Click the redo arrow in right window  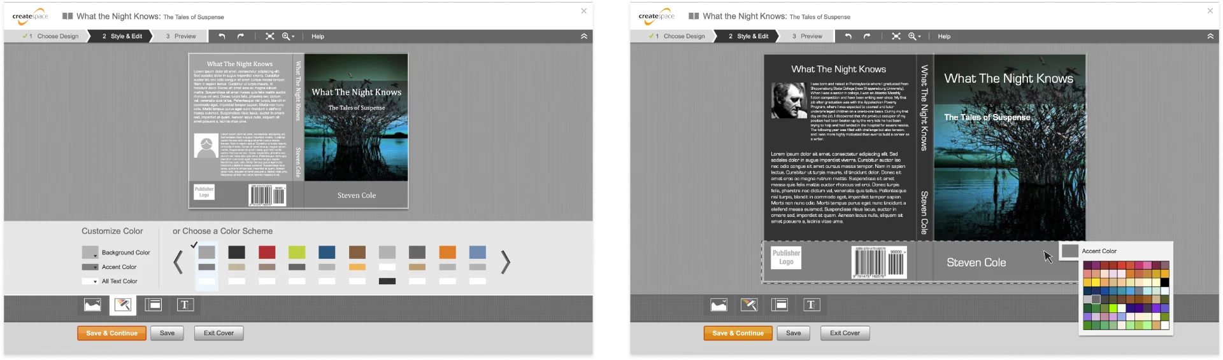pyautogui.click(x=867, y=36)
